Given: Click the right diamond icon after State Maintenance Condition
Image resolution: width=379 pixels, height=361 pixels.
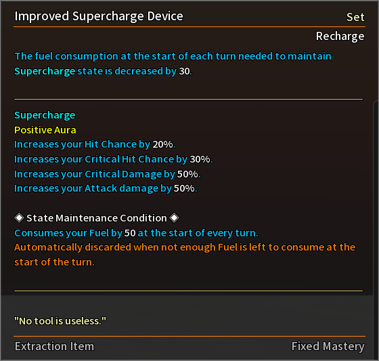Looking at the screenshot, I should [x=174, y=218].
